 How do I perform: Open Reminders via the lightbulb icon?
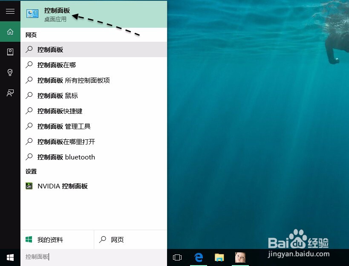(10, 72)
